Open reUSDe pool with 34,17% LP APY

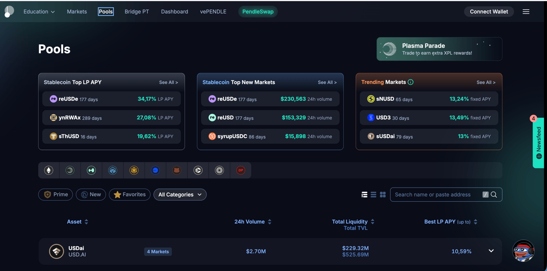tap(111, 99)
